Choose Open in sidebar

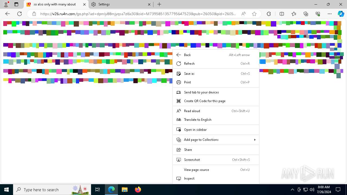(x=216, y=130)
